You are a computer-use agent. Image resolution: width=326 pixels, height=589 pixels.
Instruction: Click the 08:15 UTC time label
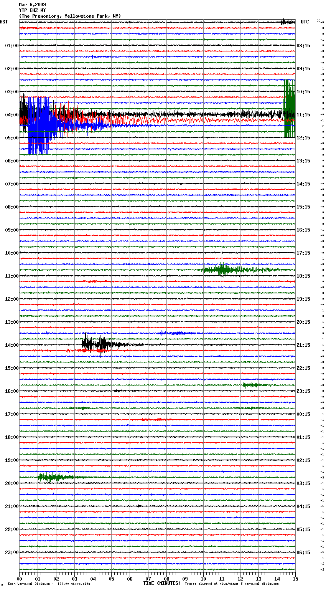click(303, 46)
